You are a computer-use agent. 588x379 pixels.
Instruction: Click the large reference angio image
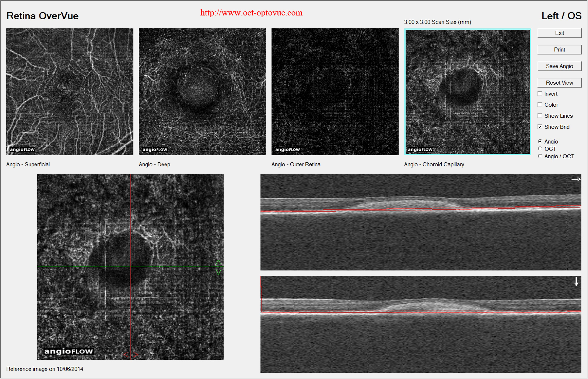point(130,267)
